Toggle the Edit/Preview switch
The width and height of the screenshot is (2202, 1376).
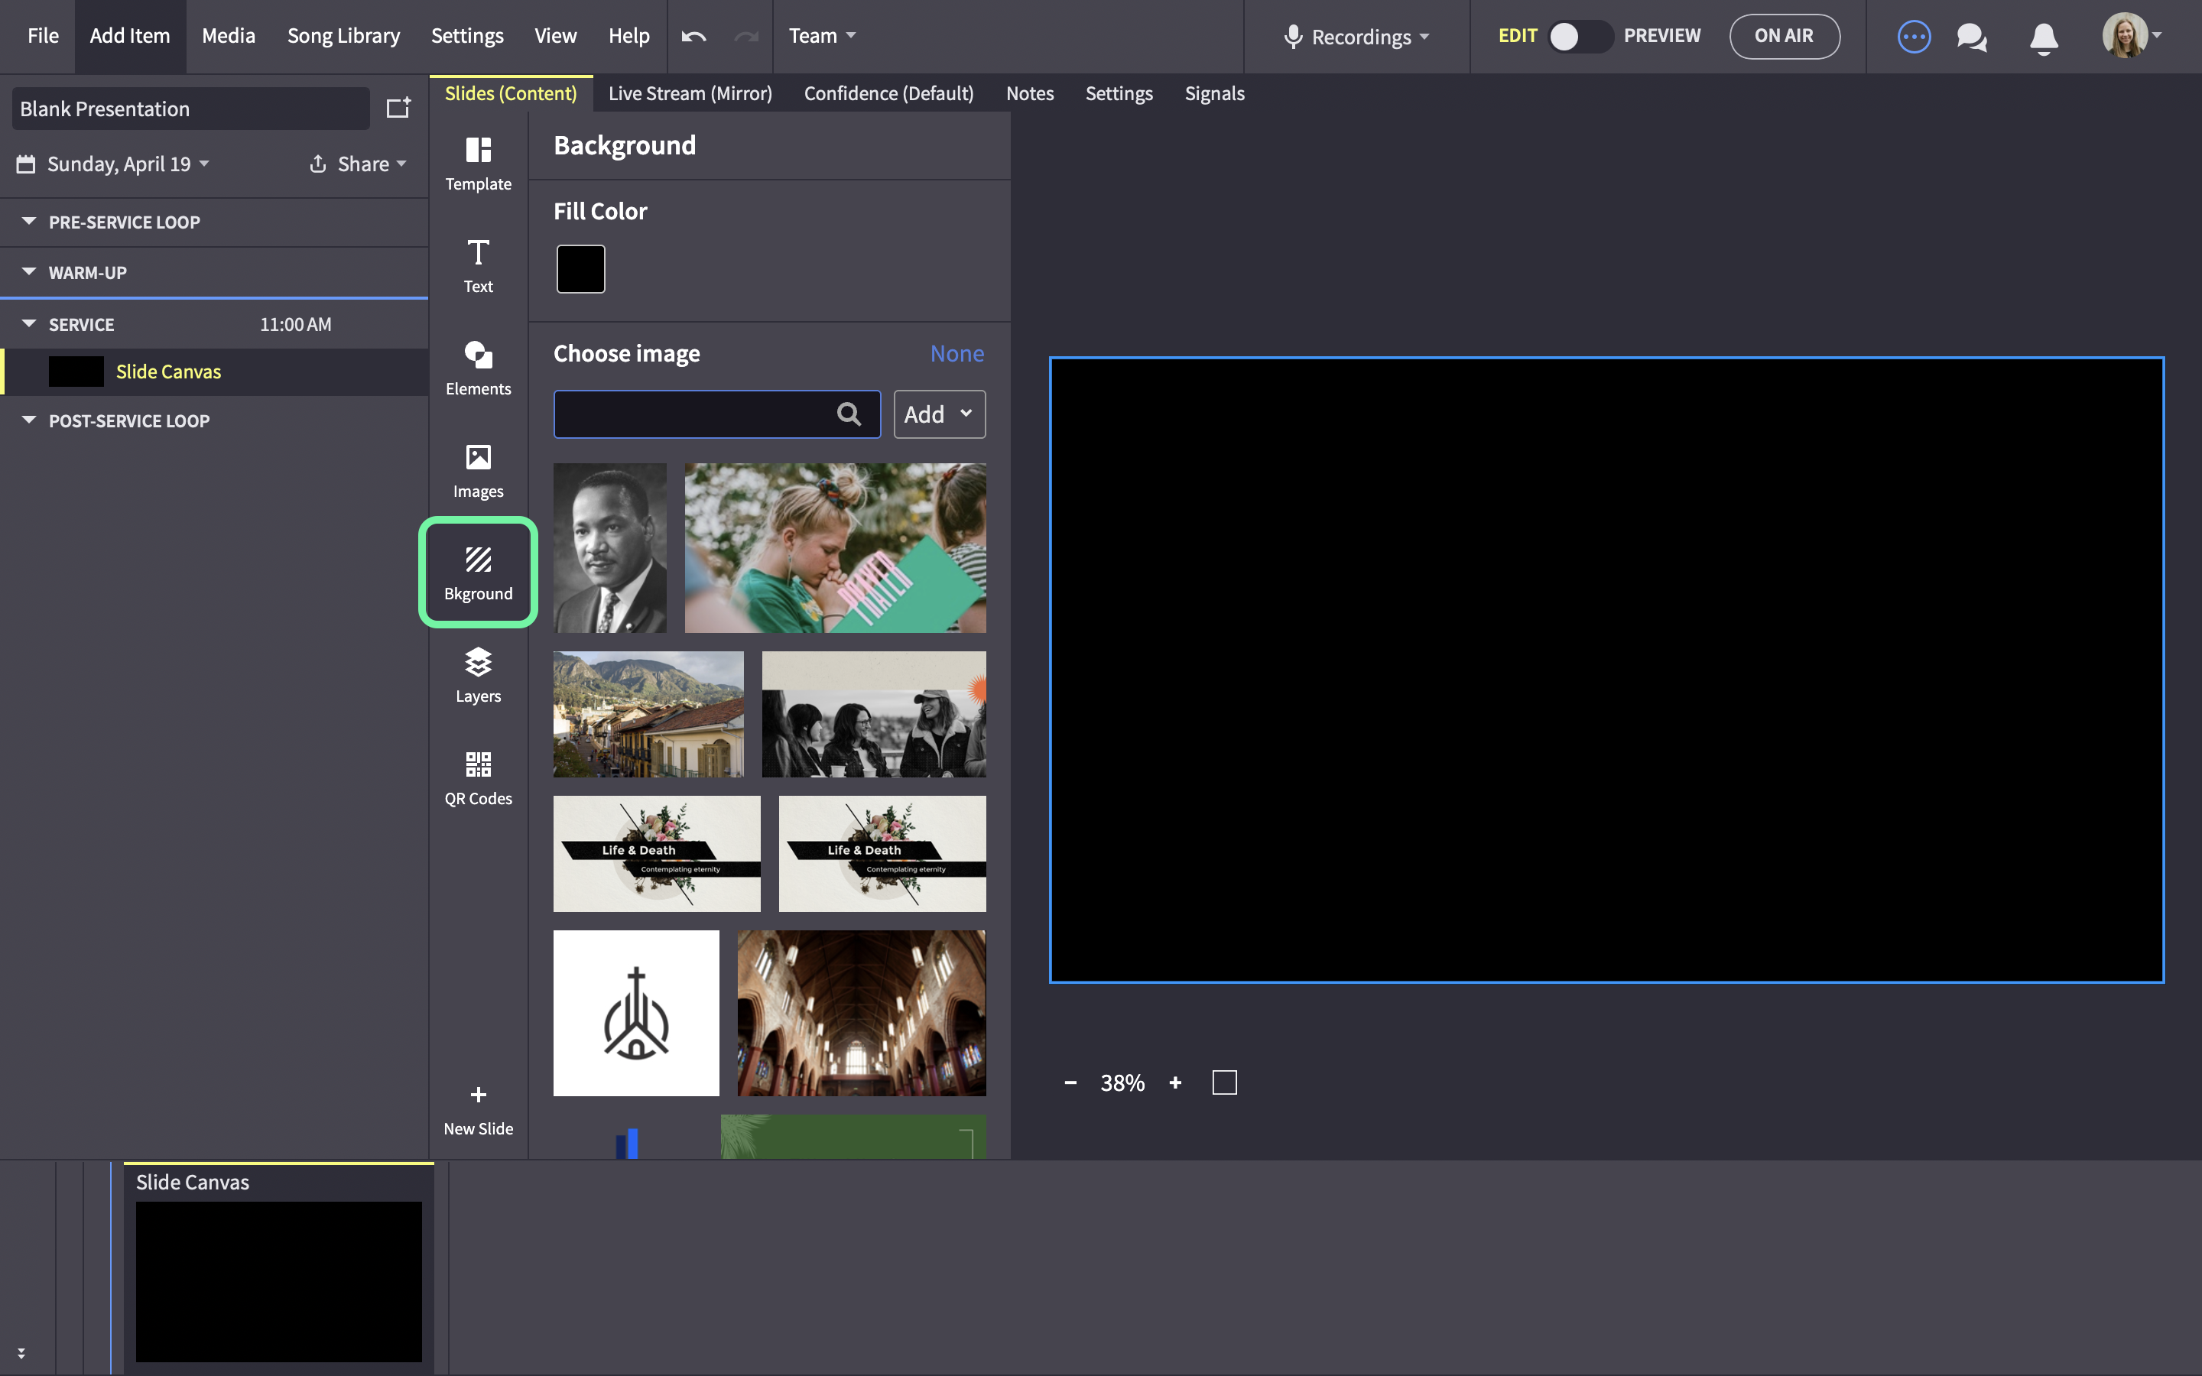[1580, 37]
